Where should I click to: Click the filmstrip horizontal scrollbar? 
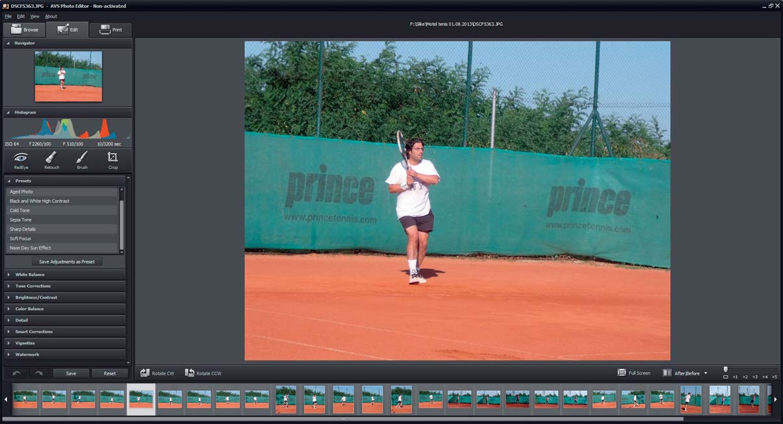point(343,419)
